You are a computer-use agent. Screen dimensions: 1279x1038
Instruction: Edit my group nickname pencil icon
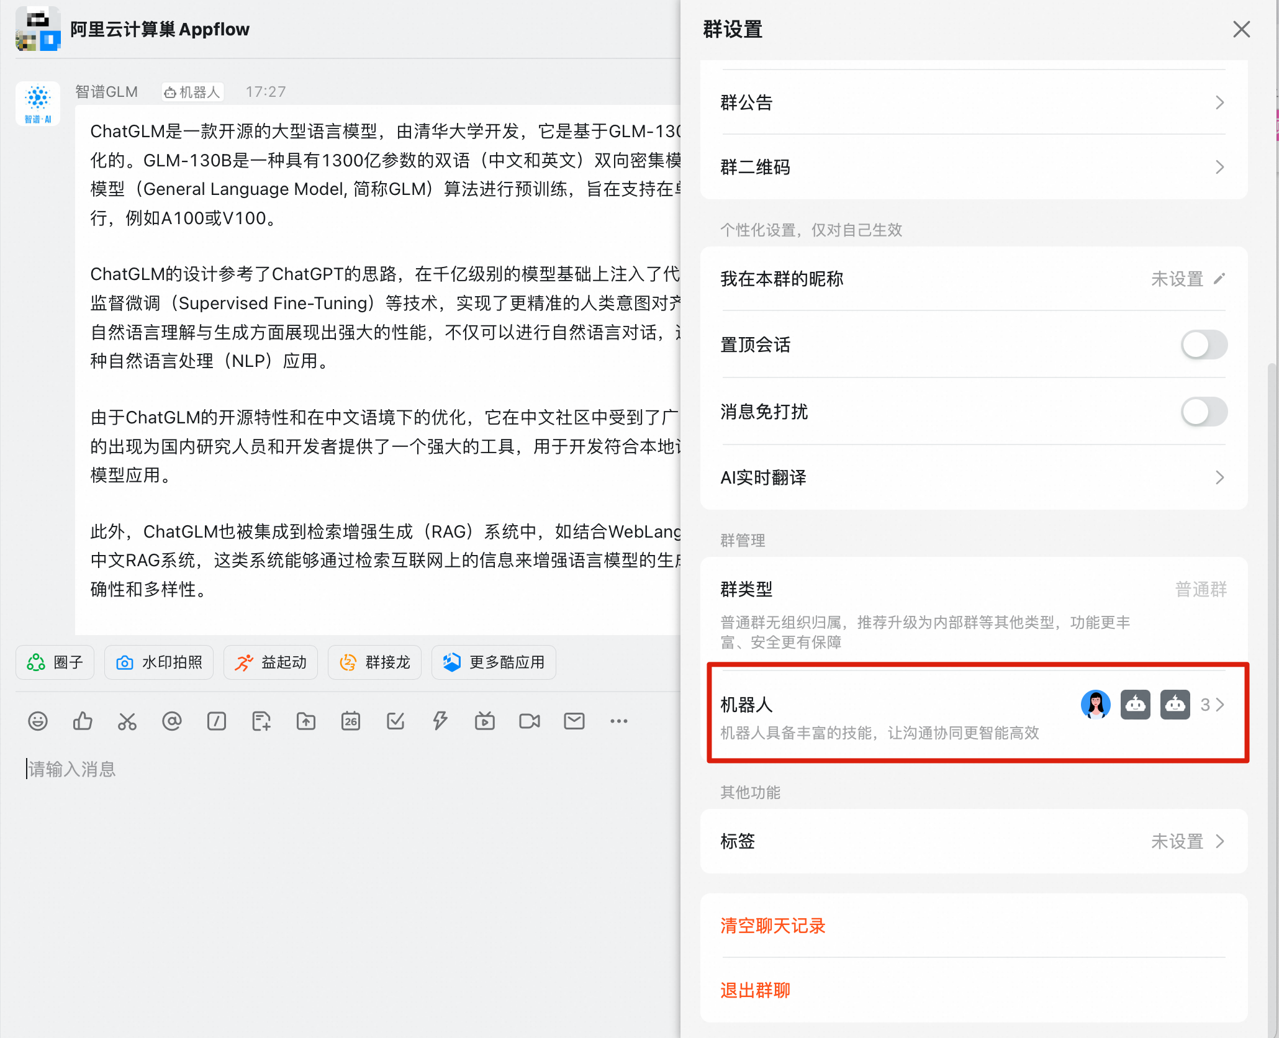click(1219, 279)
